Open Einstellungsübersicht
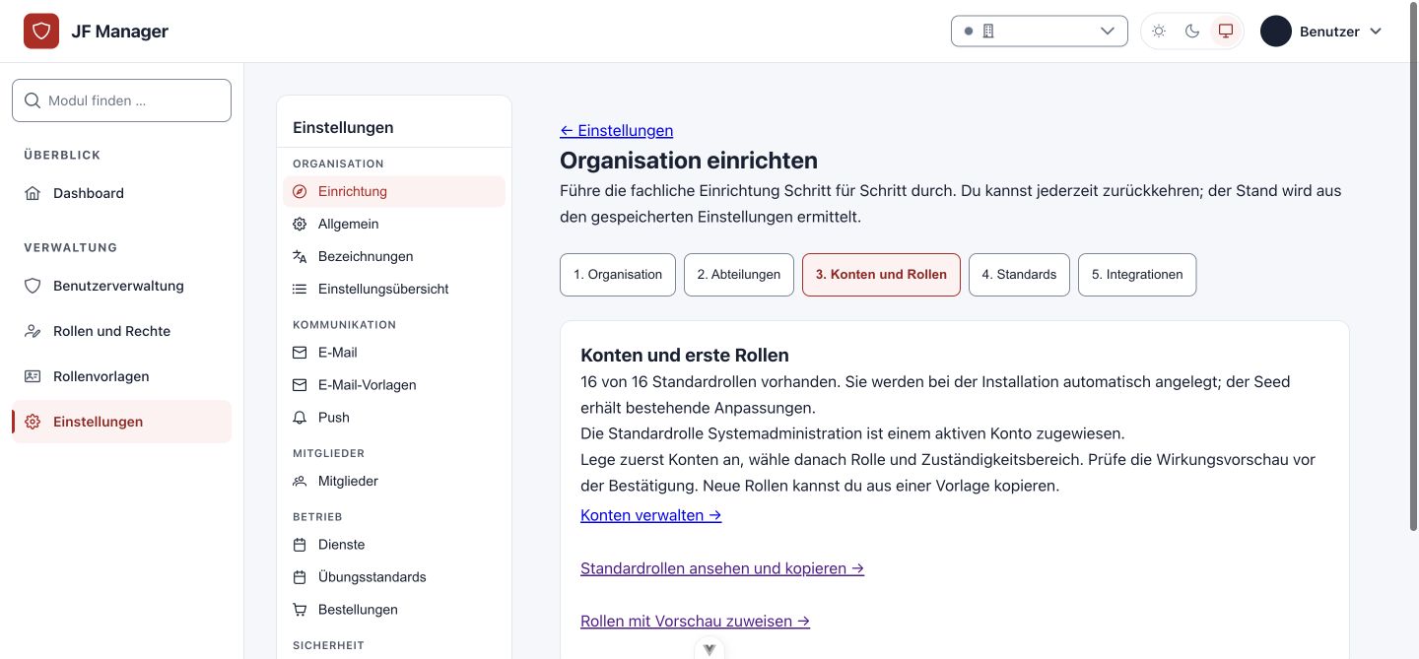 click(x=394, y=289)
